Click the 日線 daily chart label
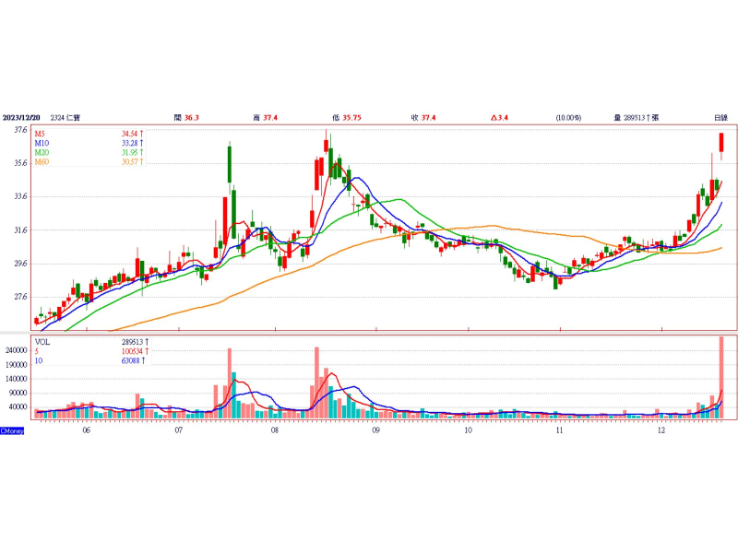Viewport: 738px width, 553px height. [x=720, y=118]
